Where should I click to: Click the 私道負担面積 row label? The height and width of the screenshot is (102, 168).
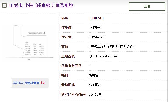(71, 66)
